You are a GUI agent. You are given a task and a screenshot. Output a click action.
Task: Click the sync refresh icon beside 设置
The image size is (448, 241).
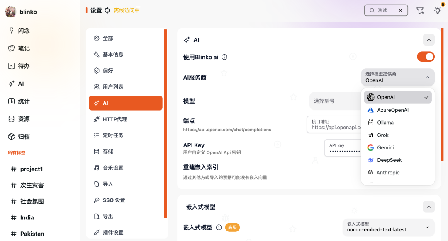click(107, 10)
